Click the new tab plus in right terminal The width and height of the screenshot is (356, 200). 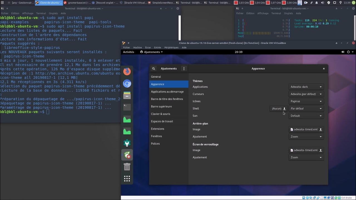(x=242, y=8)
